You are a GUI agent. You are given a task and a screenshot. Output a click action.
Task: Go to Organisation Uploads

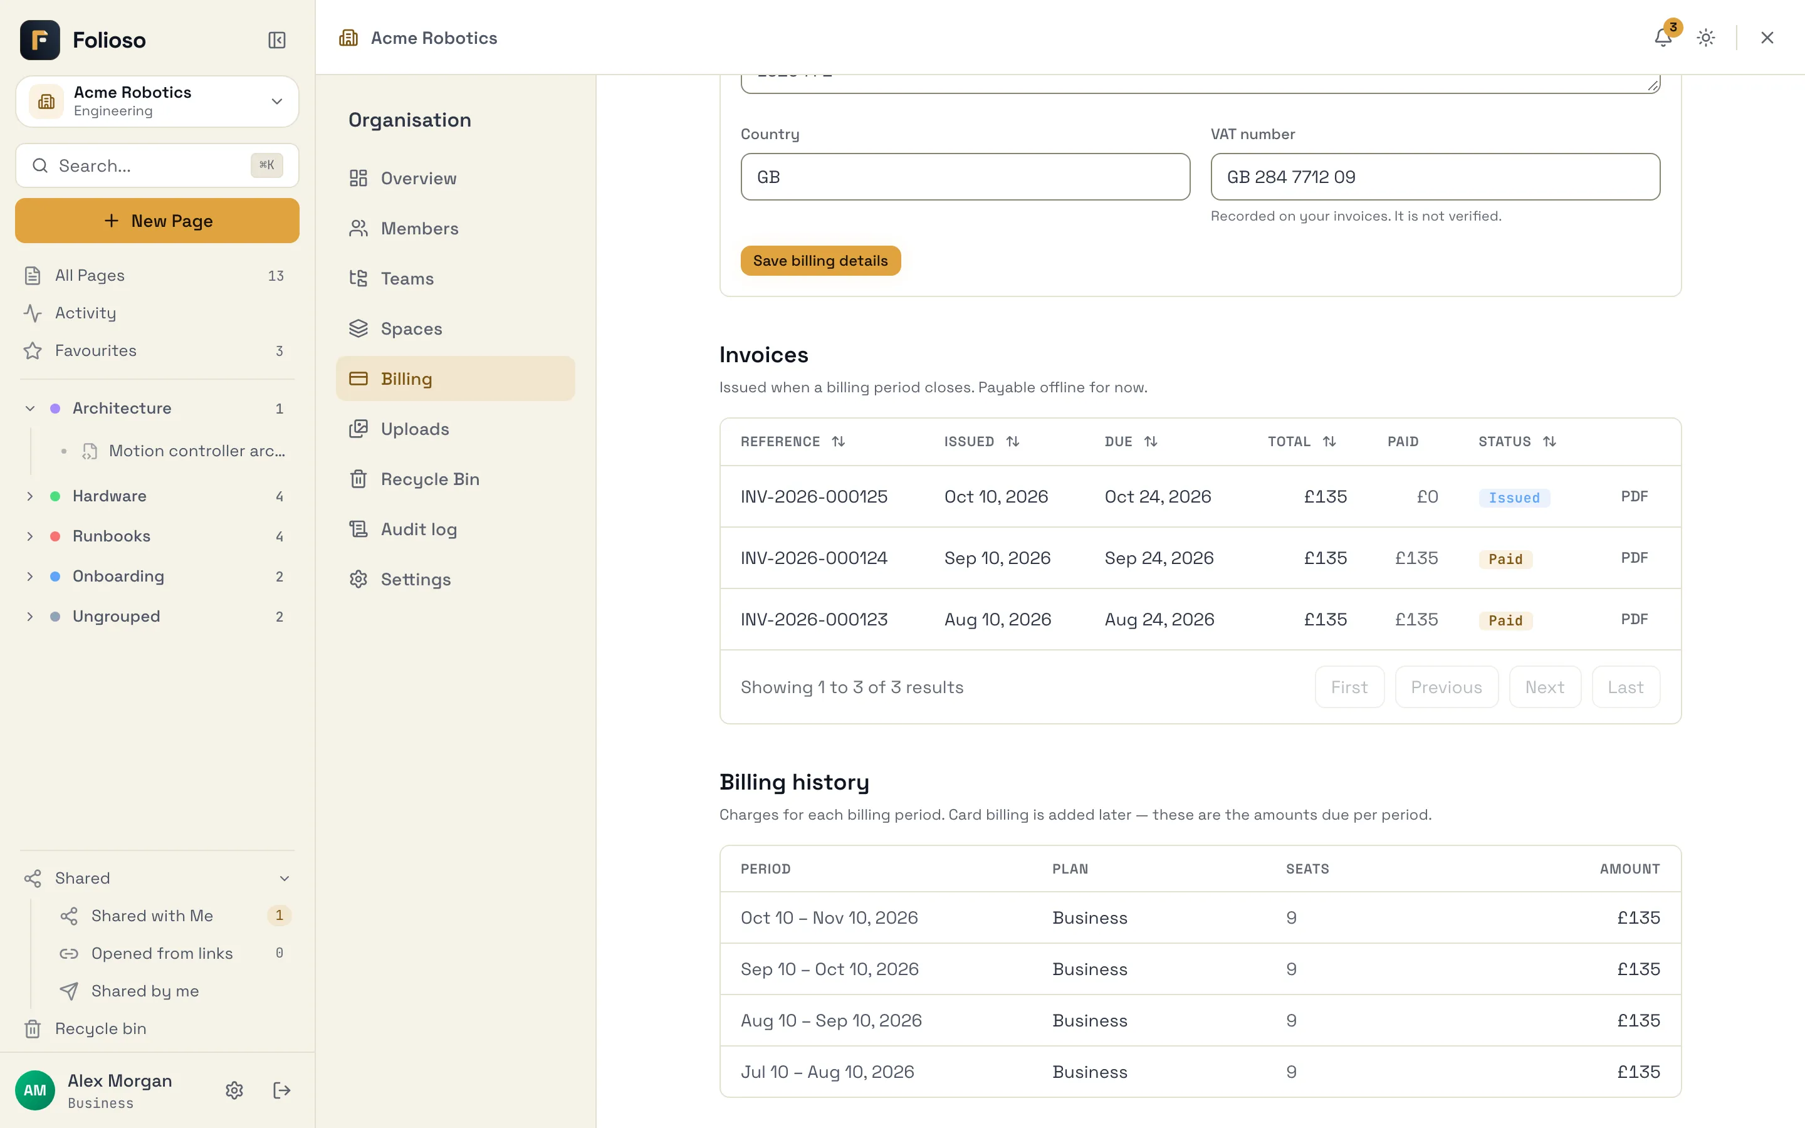point(455,429)
